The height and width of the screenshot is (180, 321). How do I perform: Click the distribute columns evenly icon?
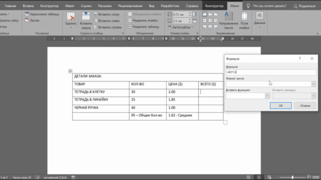[x=195, y=20]
